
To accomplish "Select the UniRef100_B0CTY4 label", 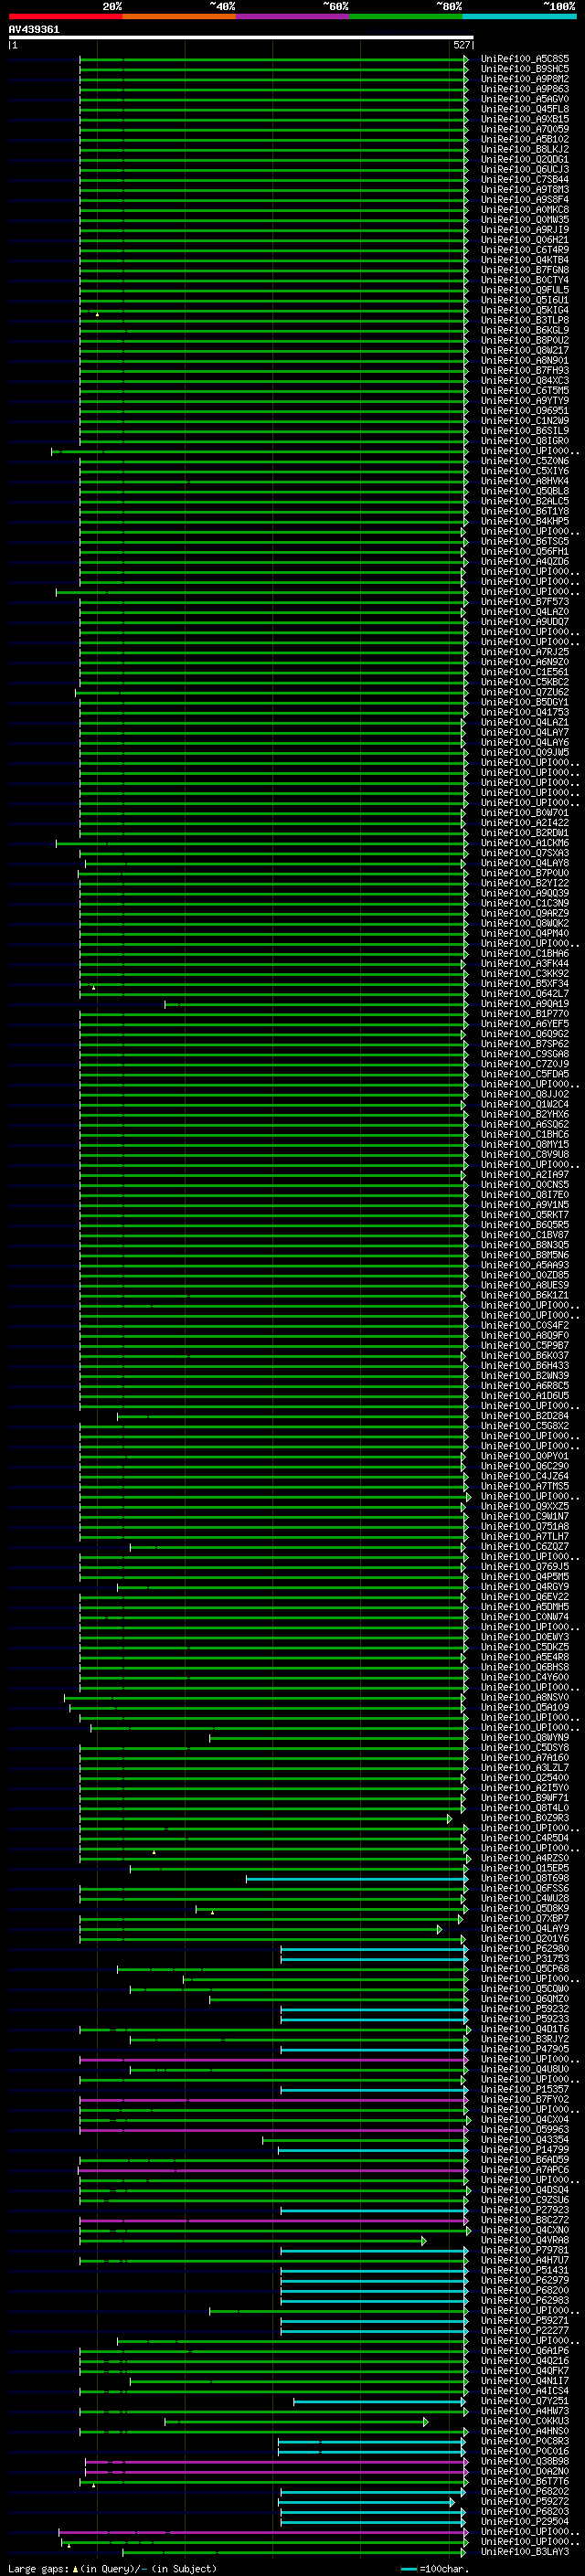I will pos(525,280).
